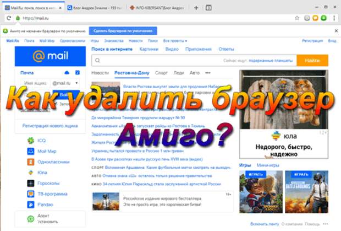Switch to INFO-KIBERSANT tab

[x=157, y=8]
